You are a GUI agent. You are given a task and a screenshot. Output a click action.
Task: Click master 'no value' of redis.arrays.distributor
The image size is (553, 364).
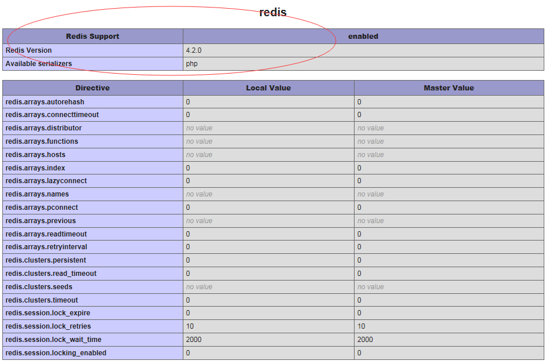[x=371, y=128]
